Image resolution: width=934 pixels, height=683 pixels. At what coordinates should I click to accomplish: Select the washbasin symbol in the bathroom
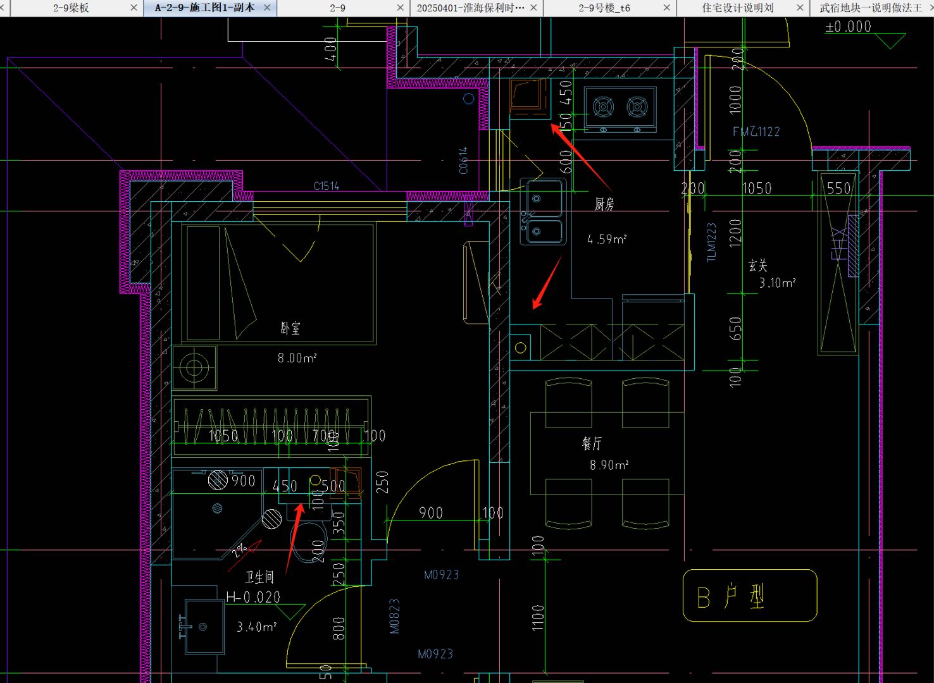click(x=203, y=627)
